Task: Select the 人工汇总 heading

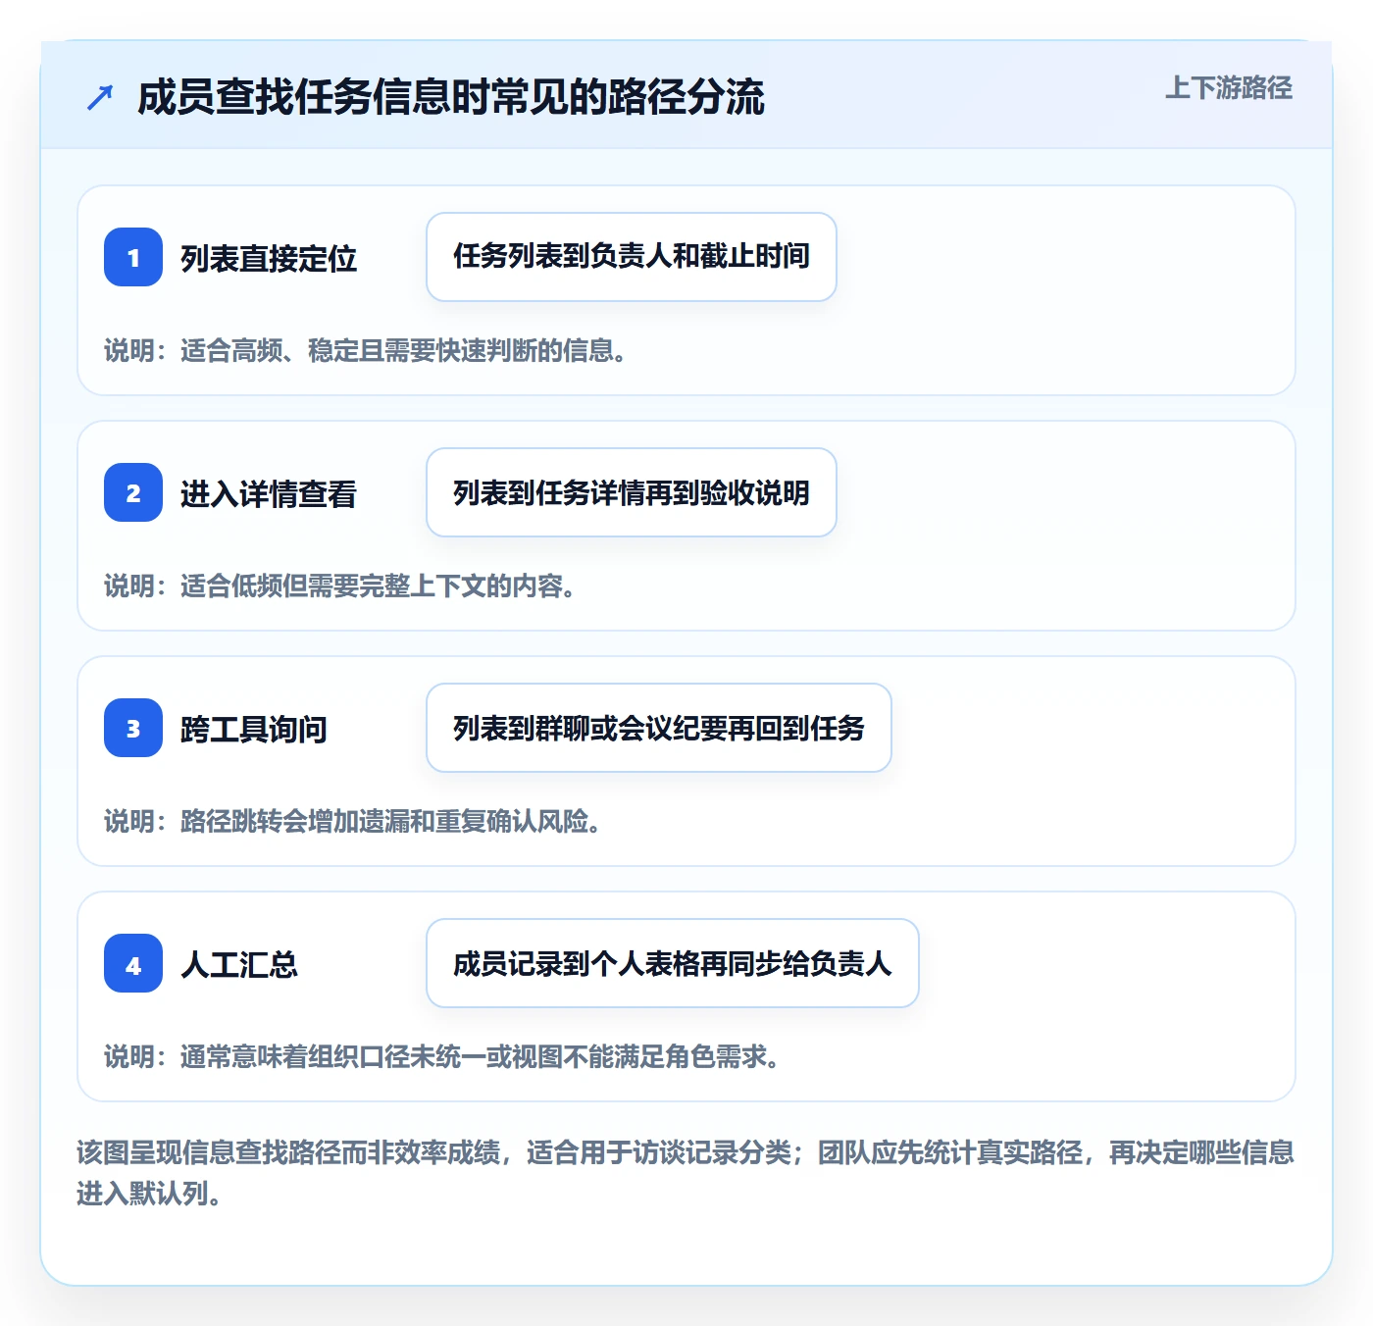Action: (x=239, y=964)
